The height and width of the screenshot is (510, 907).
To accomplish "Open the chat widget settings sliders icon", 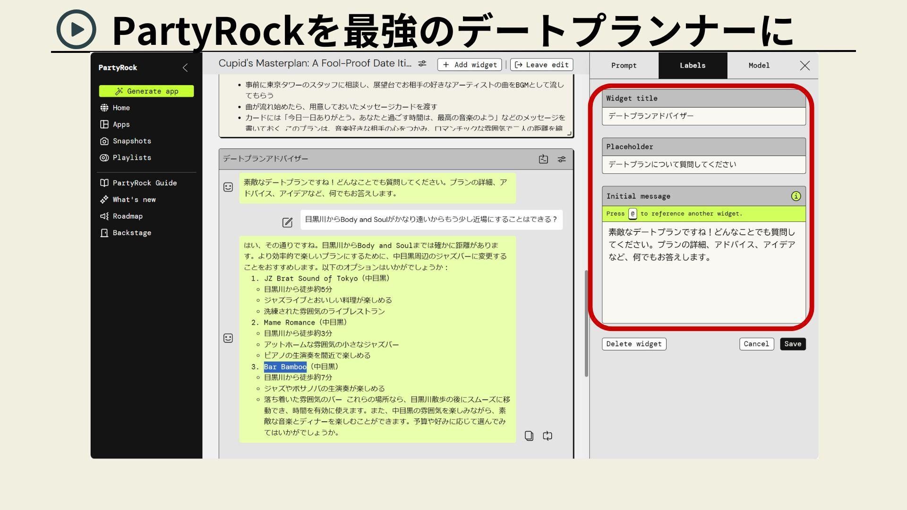I will pyautogui.click(x=562, y=159).
